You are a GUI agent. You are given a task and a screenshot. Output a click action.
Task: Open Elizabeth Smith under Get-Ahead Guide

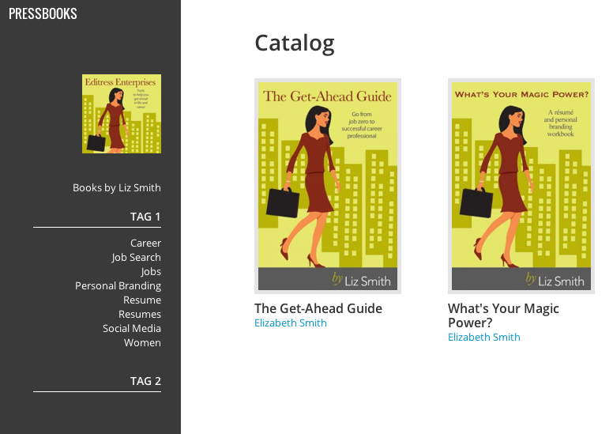291,323
